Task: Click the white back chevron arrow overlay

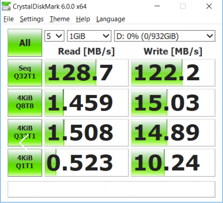Action: tap(24, 143)
